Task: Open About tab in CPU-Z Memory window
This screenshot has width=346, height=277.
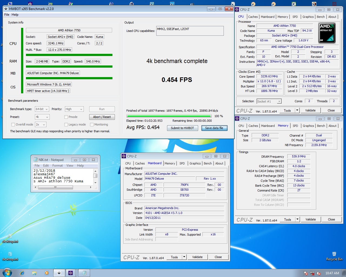Action: click(x=332, y=126)
